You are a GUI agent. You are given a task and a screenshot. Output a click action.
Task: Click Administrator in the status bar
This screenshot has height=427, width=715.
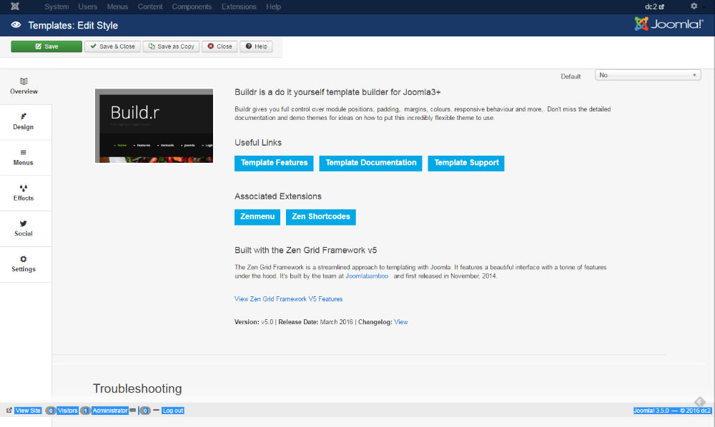tap(110, 411)
